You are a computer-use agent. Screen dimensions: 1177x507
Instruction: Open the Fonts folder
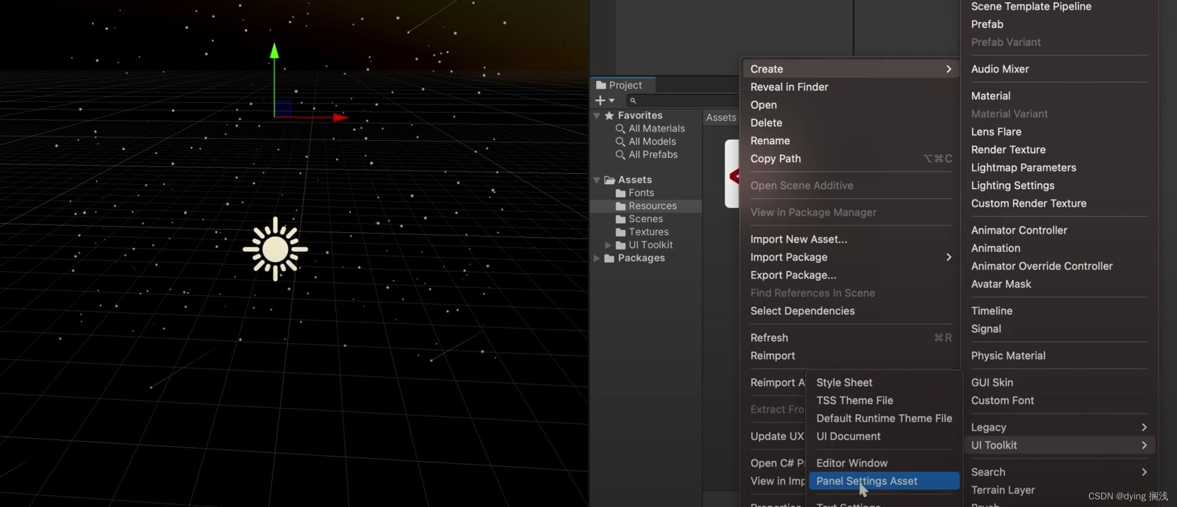pos(641,192)
